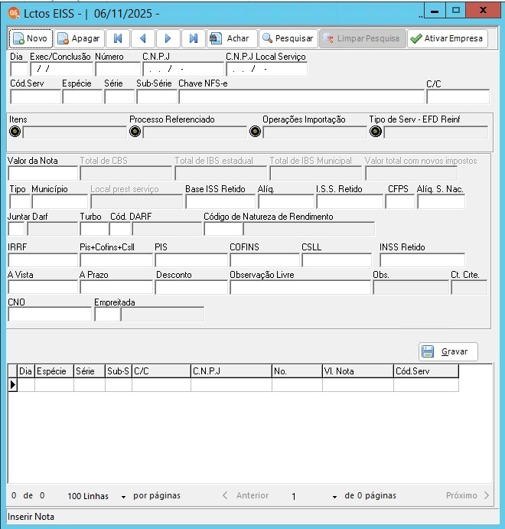Click the Anterior previous page link

(246, 495)
